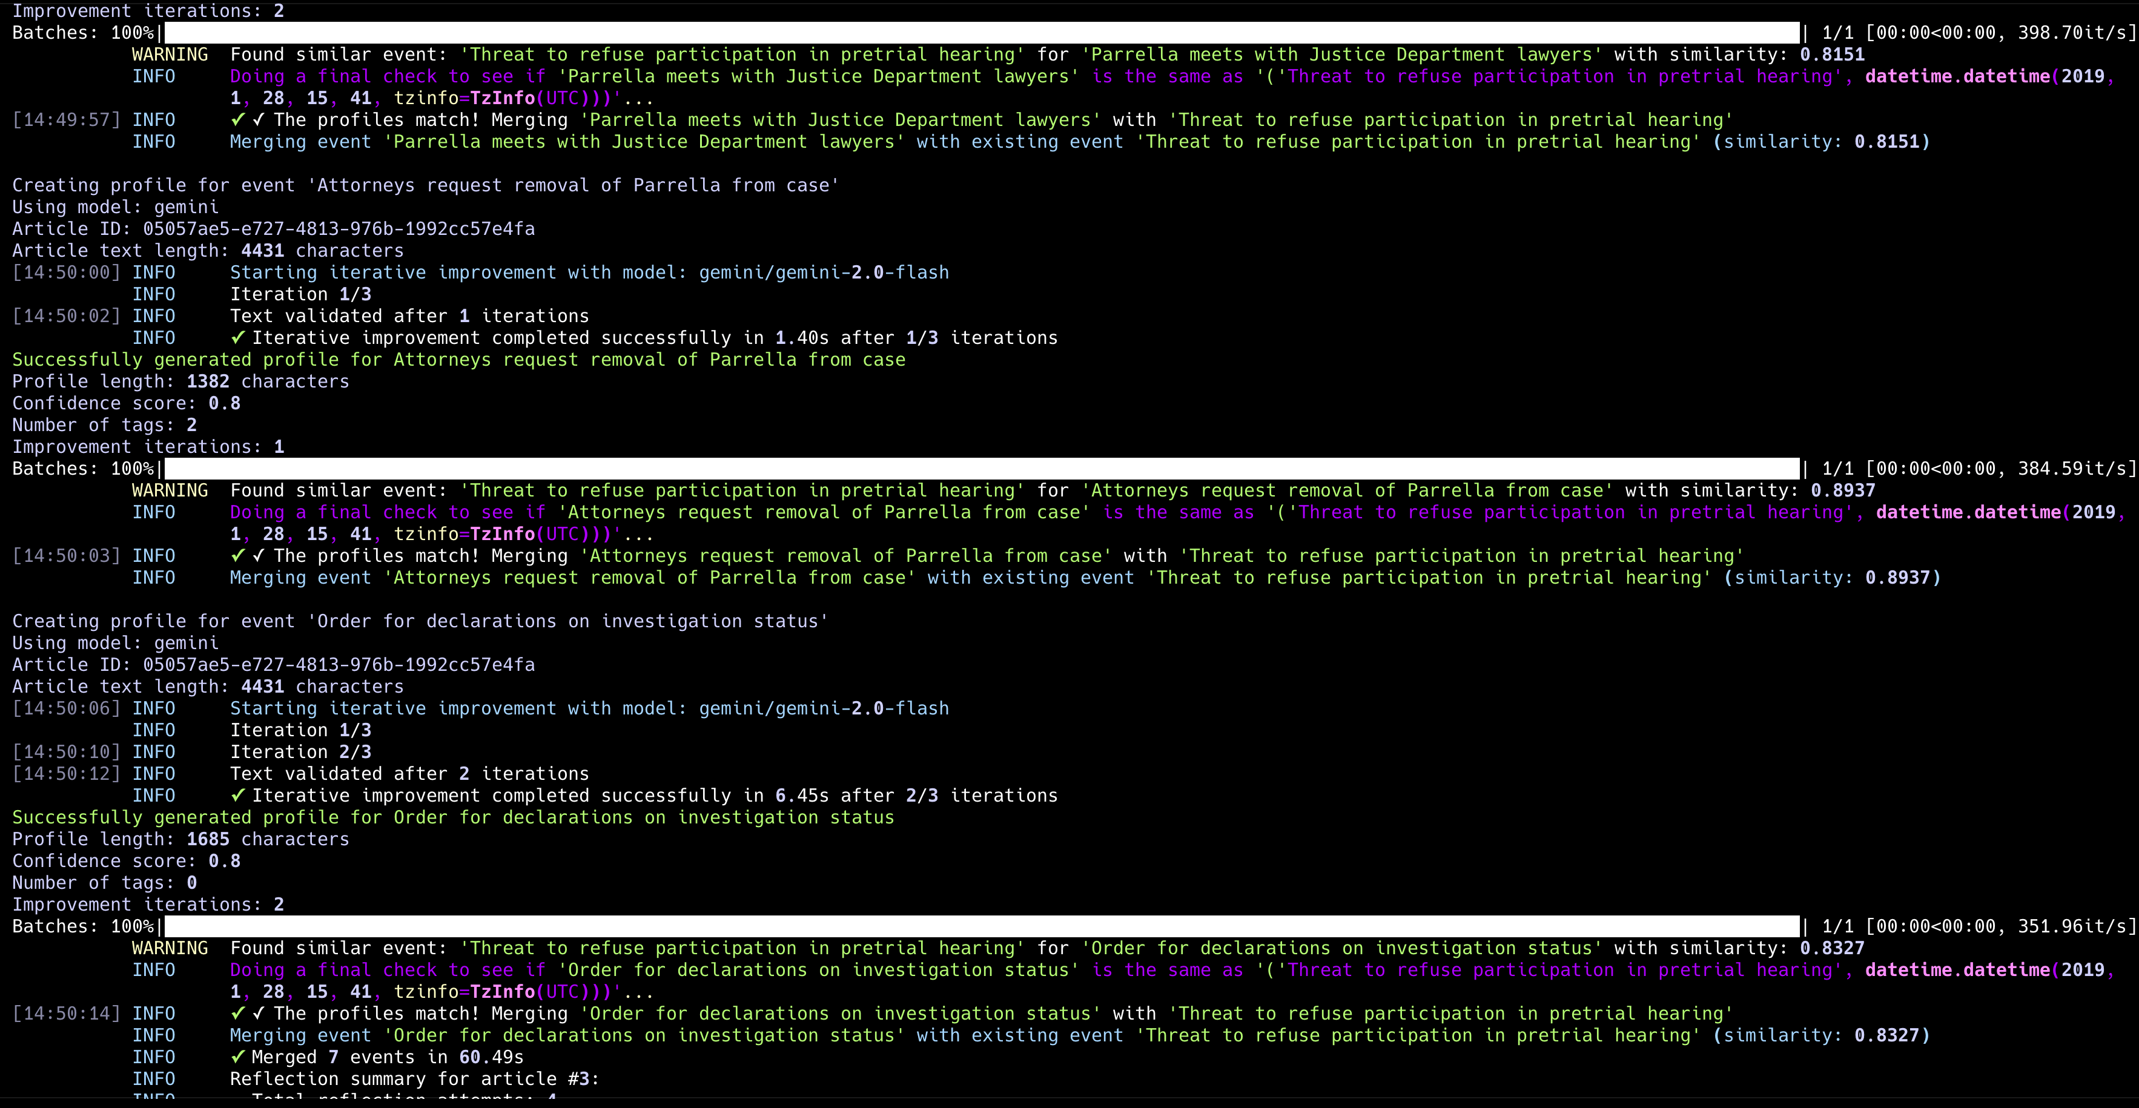Click 'Number of tags: 0' line
Image resolution: width=2139 pixels, height=1108 pixels.
click(104, 883)
